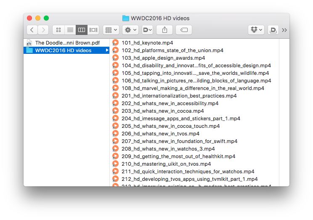This screenshot has height=220, width=313.
Task: Select 212_hd_developing_tvos_apps_using_tvmlkit_part_1.mp4
Action: tap(195, 179)
